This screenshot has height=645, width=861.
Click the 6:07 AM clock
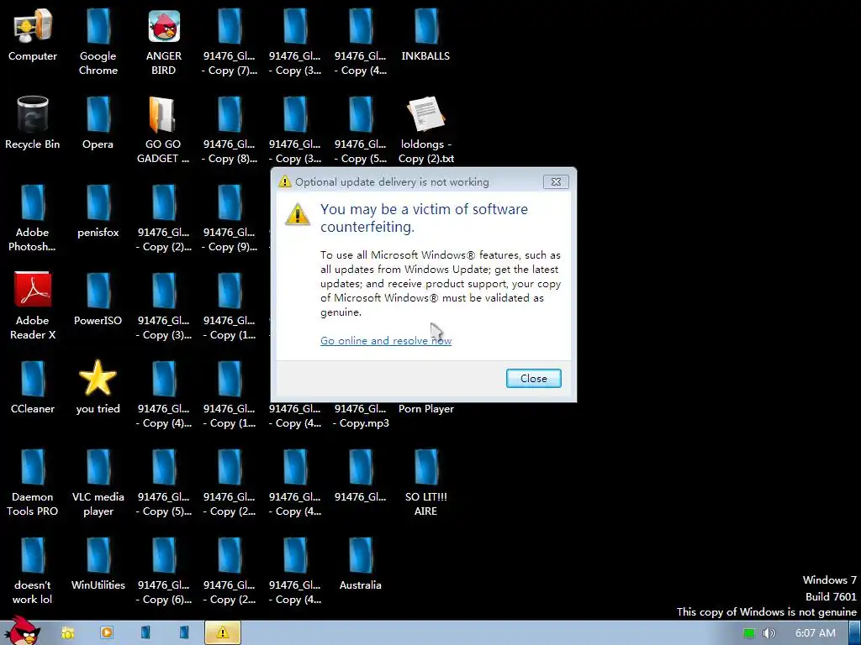coord(816,633)
